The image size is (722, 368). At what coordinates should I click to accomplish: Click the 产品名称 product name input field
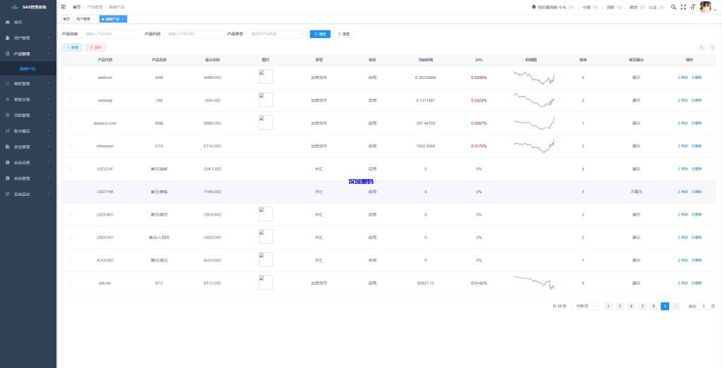point(111,34)
